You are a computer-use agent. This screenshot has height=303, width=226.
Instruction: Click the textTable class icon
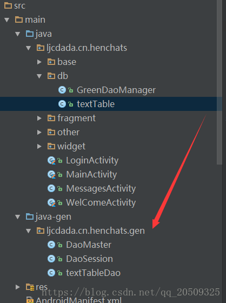(x=62, y=104)
